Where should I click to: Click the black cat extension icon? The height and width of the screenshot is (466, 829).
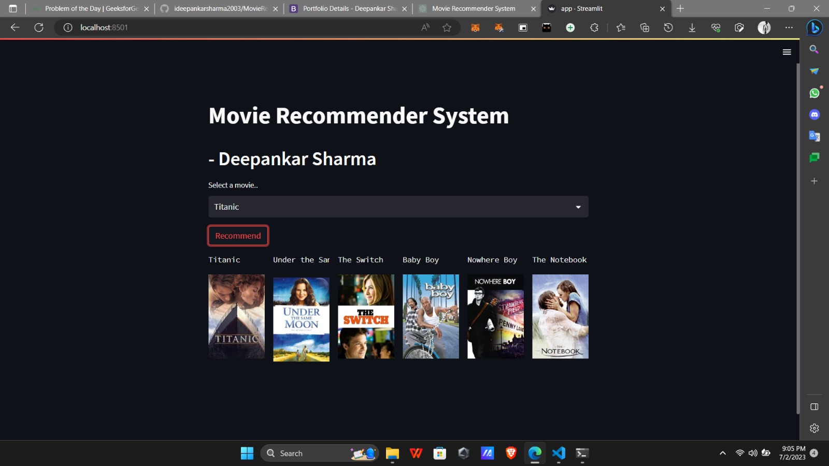coord(547,27)
